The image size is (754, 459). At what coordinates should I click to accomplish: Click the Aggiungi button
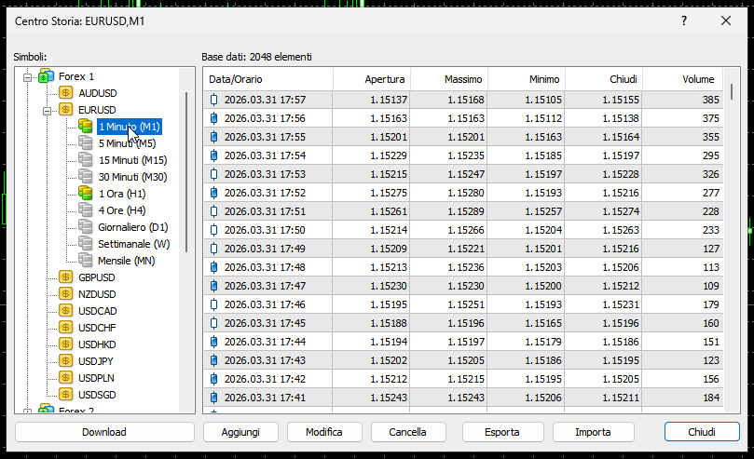240,432
